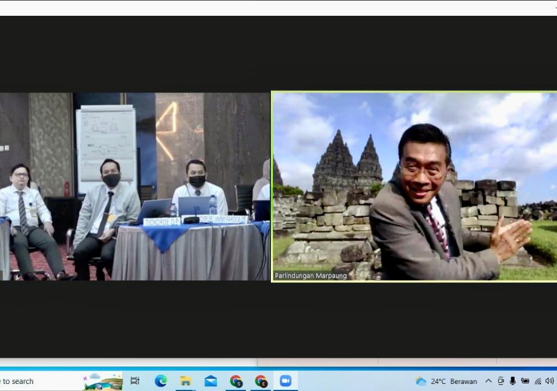Open the 24°C Berawan weather widget
Image resolution: width=557 pixels, height=391 pixels.
446,381
